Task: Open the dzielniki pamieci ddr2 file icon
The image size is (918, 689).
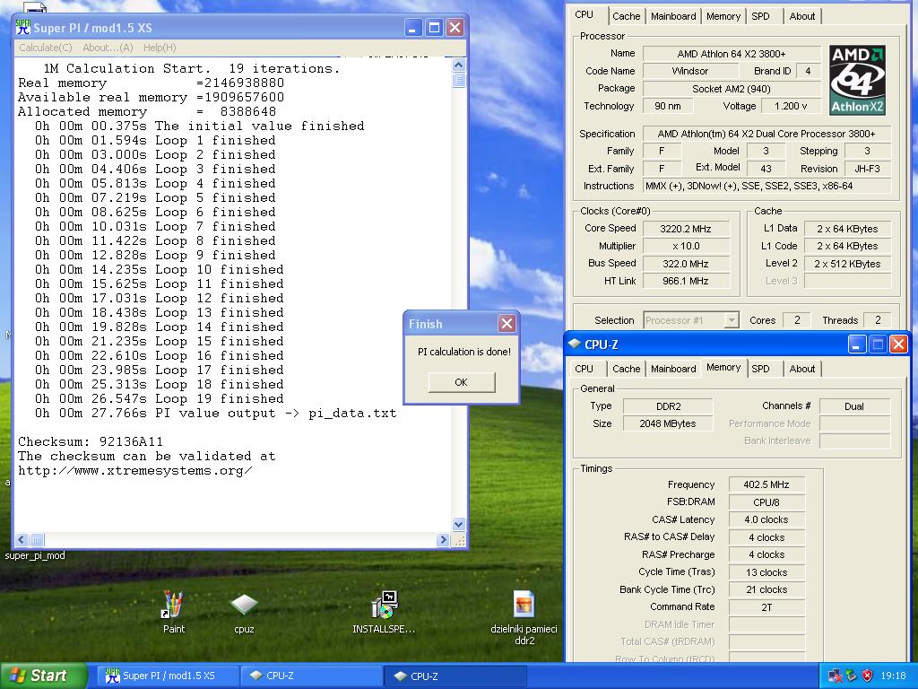Action: point(524,616)
